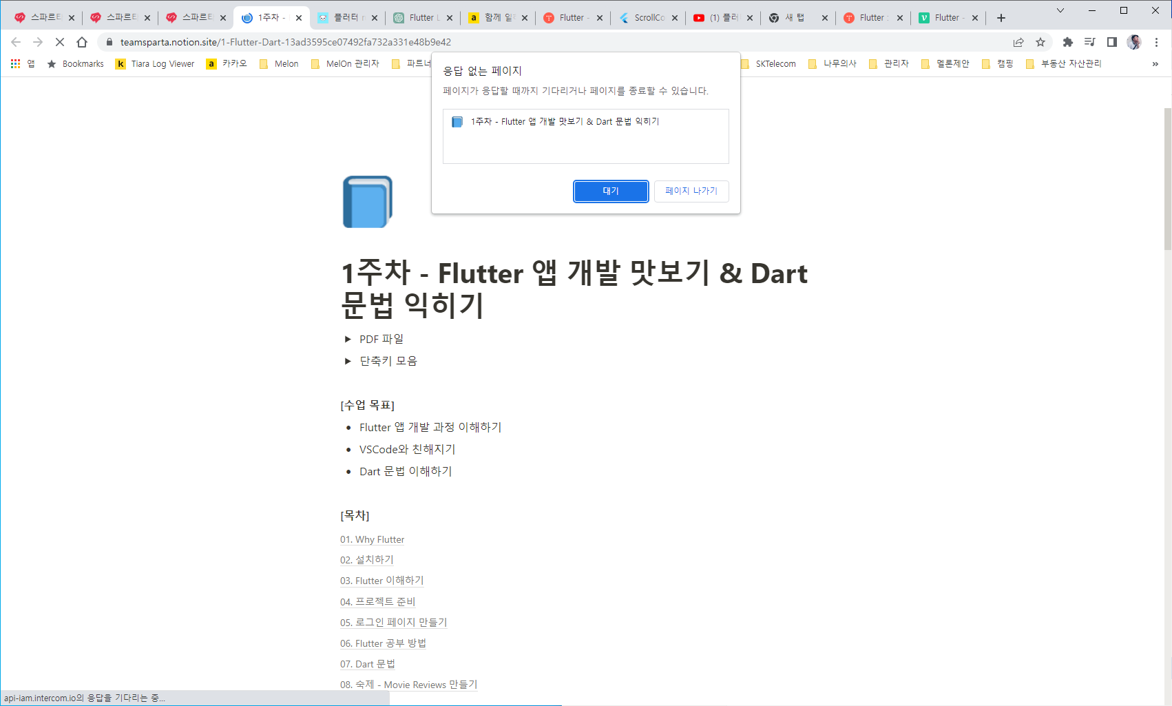Screen dimensions: 1172x706
Task: Show more bookmarks chevron
Action: 1155,63
